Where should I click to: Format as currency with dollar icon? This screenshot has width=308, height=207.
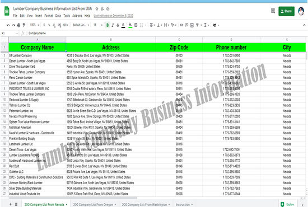click(44, 25)
